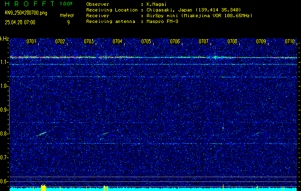301x191 pixels.
Task: Click the Receiver label
Action: click(x=98, y=16)
